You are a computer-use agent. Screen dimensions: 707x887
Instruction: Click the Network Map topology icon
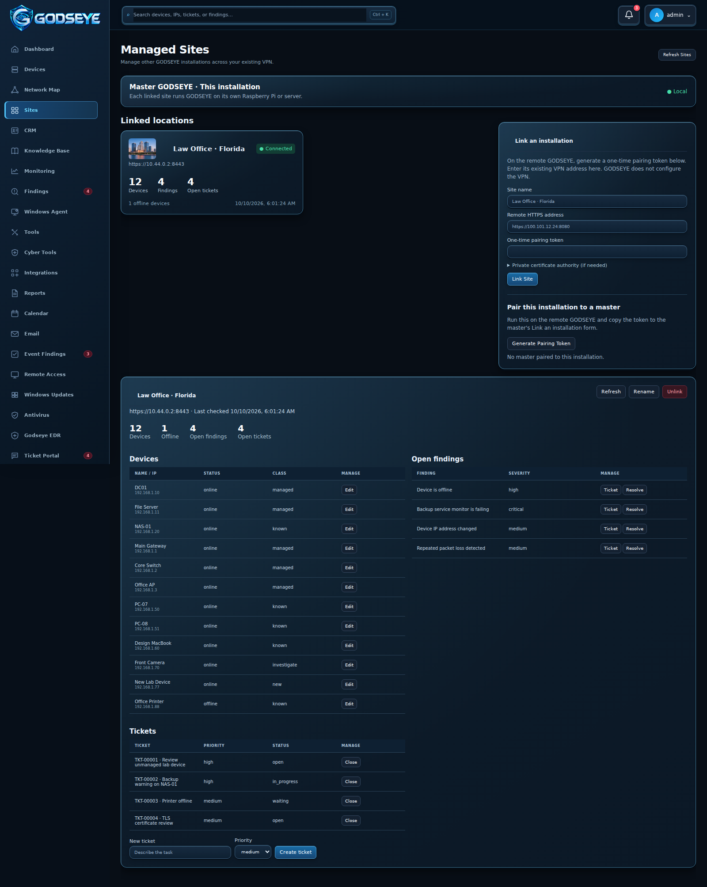click(x=15, y=90)
